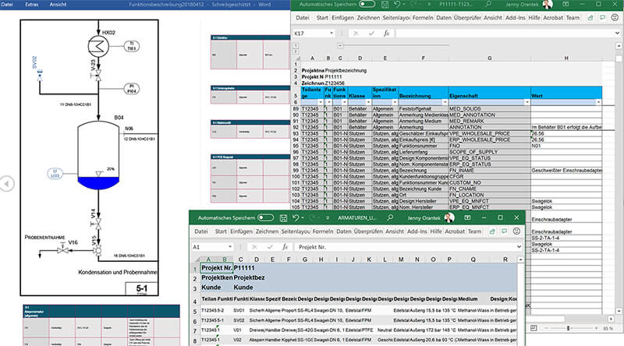Expand the formula bar in the ARMATUREN window
Viewport: 624px width, 346px height.
click(x=519, y=247)
